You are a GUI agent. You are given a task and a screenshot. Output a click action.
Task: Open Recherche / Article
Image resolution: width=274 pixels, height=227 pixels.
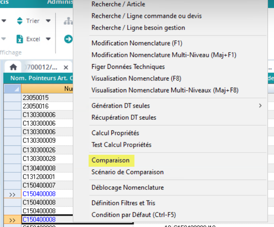click(x=118, y=4)
